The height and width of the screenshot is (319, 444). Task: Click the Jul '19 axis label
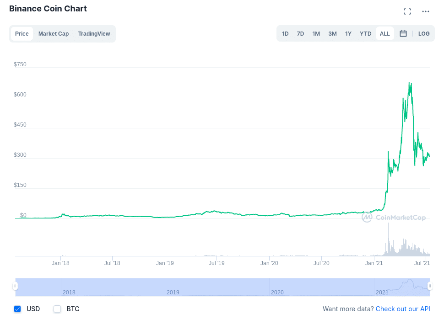217,263
